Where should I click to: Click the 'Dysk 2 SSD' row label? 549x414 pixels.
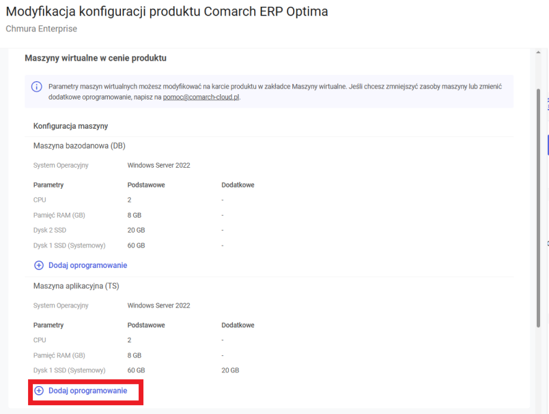pyautogui.click(x=50, y=231)
